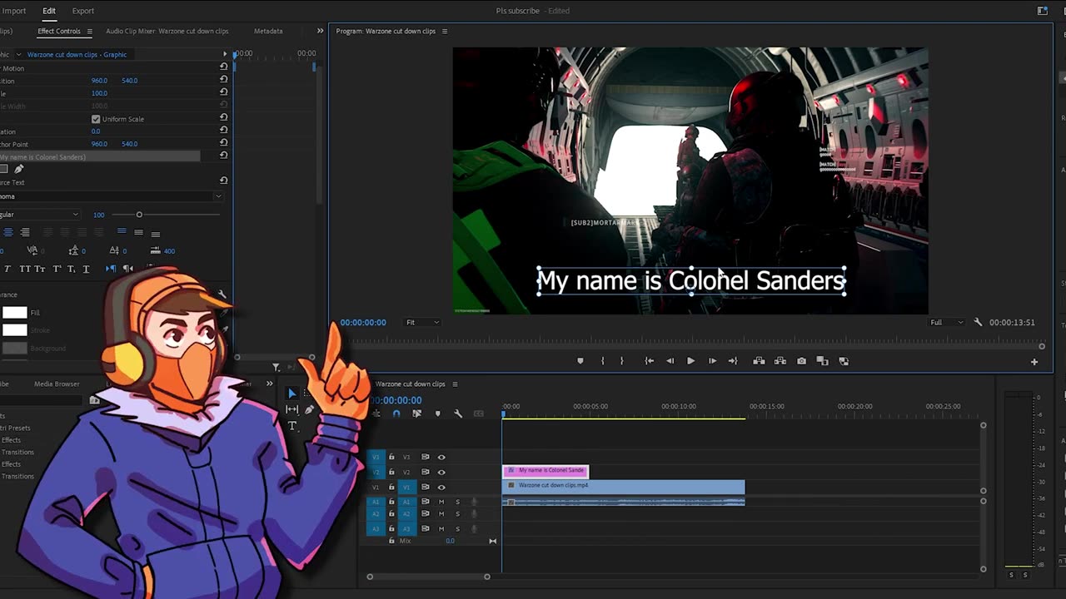Add a marker in the timeline
Viewport: 1066px width, 599px height.
(x=437, y=413)
